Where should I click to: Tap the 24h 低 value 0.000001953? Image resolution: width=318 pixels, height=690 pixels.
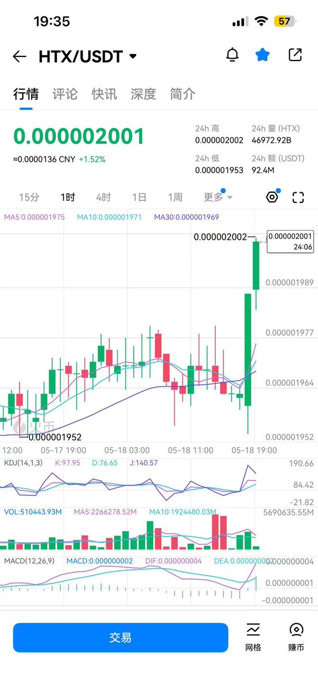pos(219,170)
